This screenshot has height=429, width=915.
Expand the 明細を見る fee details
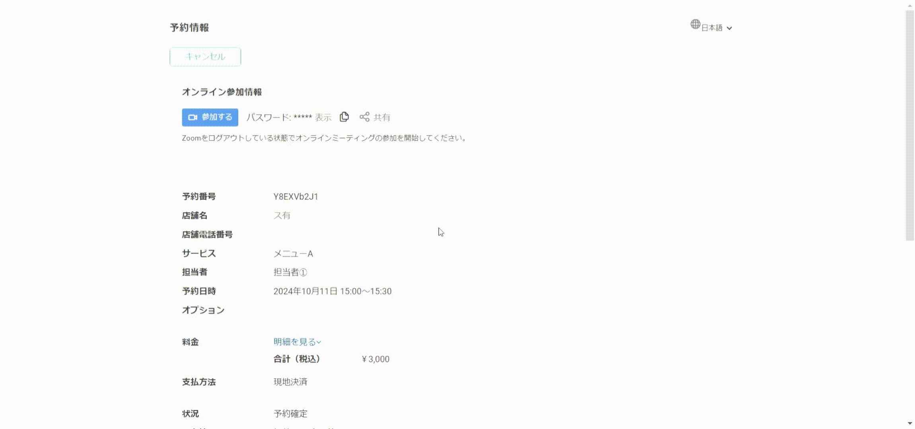tap(297, 342)
